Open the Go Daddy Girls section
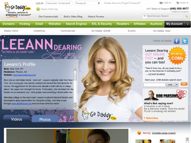This screenshot has width=191, height=143. point(101,31)
